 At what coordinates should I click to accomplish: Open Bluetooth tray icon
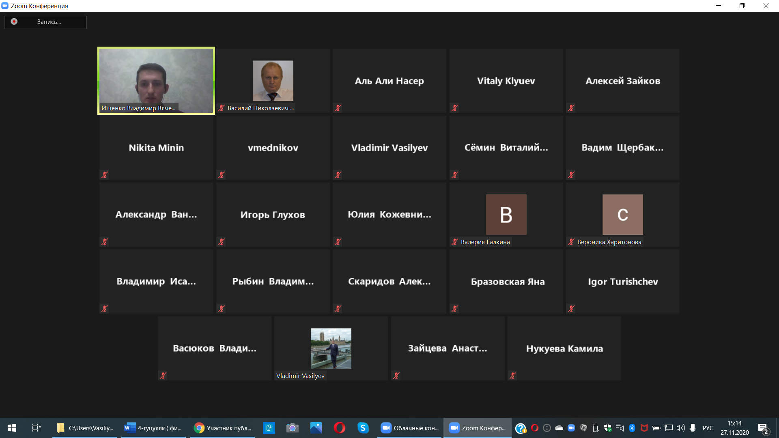point(632,428)
